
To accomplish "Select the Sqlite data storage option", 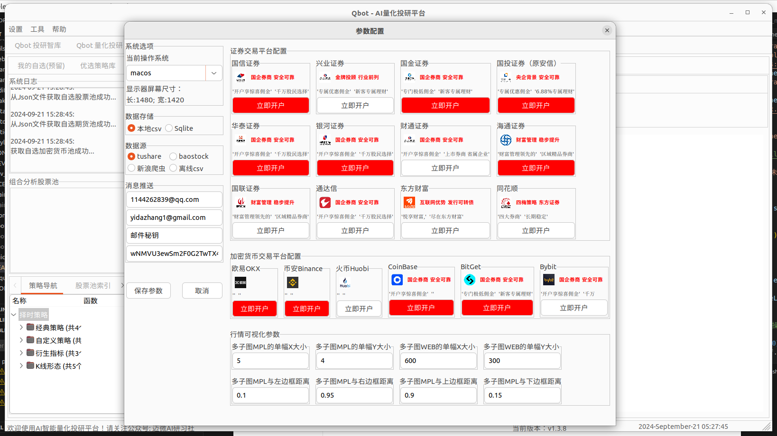I will (168, 128).
